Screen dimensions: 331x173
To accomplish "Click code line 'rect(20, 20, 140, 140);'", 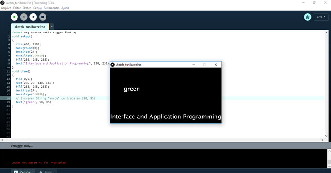I will 35,83.
